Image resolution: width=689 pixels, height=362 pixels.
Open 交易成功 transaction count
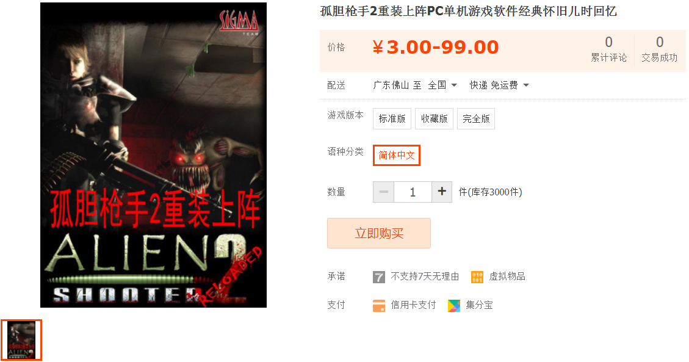coord(660,49)
